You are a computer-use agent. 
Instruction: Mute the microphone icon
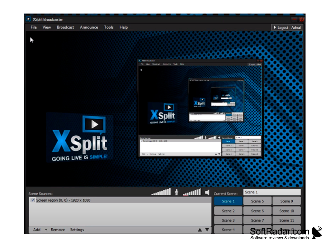coord(176,192)
